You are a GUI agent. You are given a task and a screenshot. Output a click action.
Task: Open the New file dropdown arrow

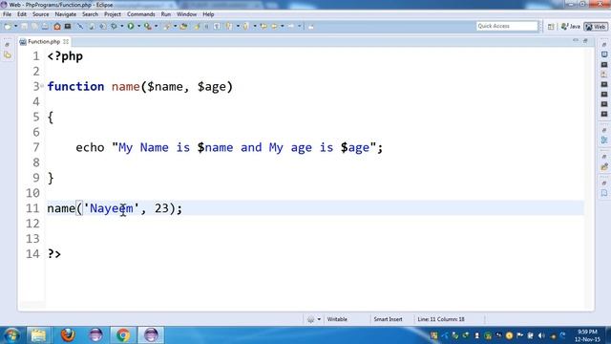coord(16,27)
